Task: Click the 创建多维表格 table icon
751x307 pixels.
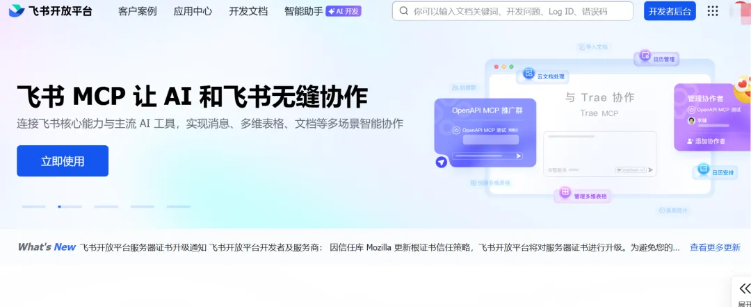Action: pos(474,183)
